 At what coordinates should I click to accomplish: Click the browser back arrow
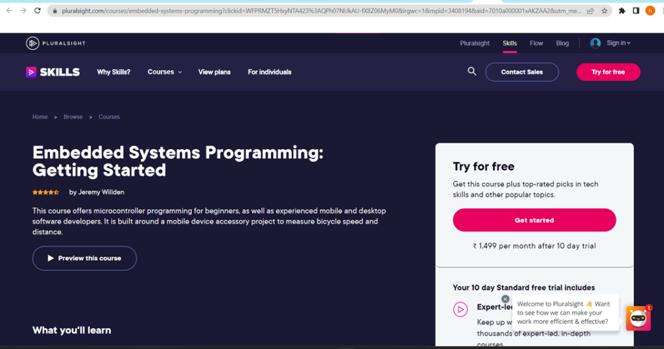pyautogui.click(x=9, y=10)
